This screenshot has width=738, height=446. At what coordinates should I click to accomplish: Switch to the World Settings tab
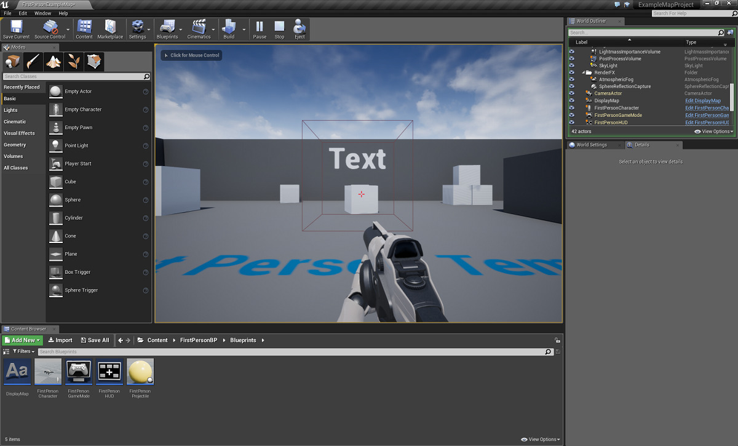(591, 145)
